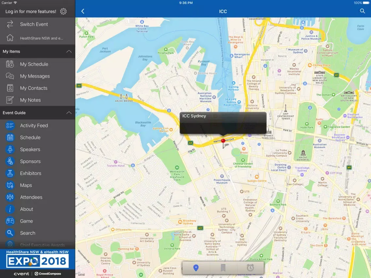Tap the Search magnifier icon in sidebar
Image resolution: width=371 pixels, height=278 pixels.
[x=10, y=233]
